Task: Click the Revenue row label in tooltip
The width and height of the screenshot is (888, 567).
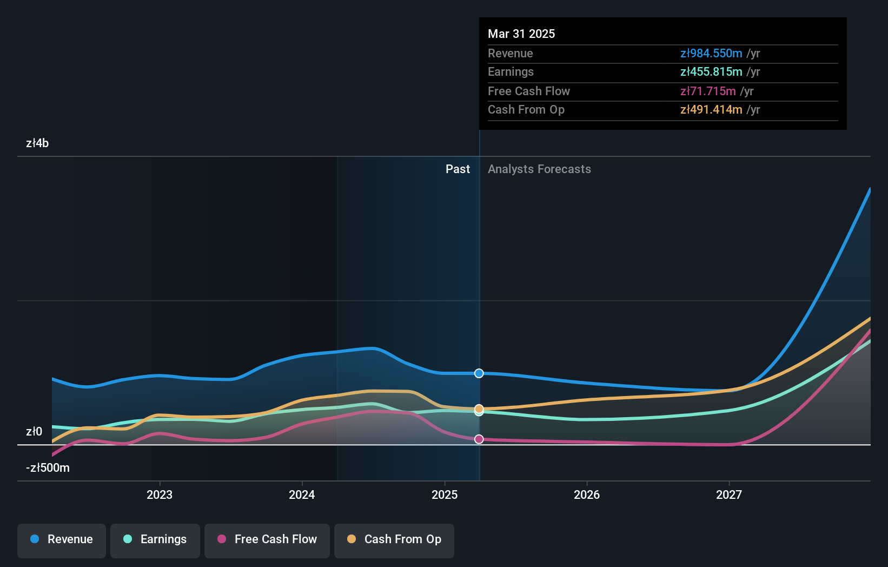Action: coord(510,53)
